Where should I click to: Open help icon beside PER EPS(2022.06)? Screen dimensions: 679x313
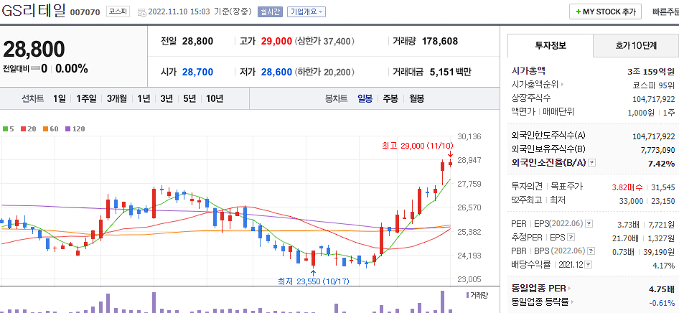[589, 224]
